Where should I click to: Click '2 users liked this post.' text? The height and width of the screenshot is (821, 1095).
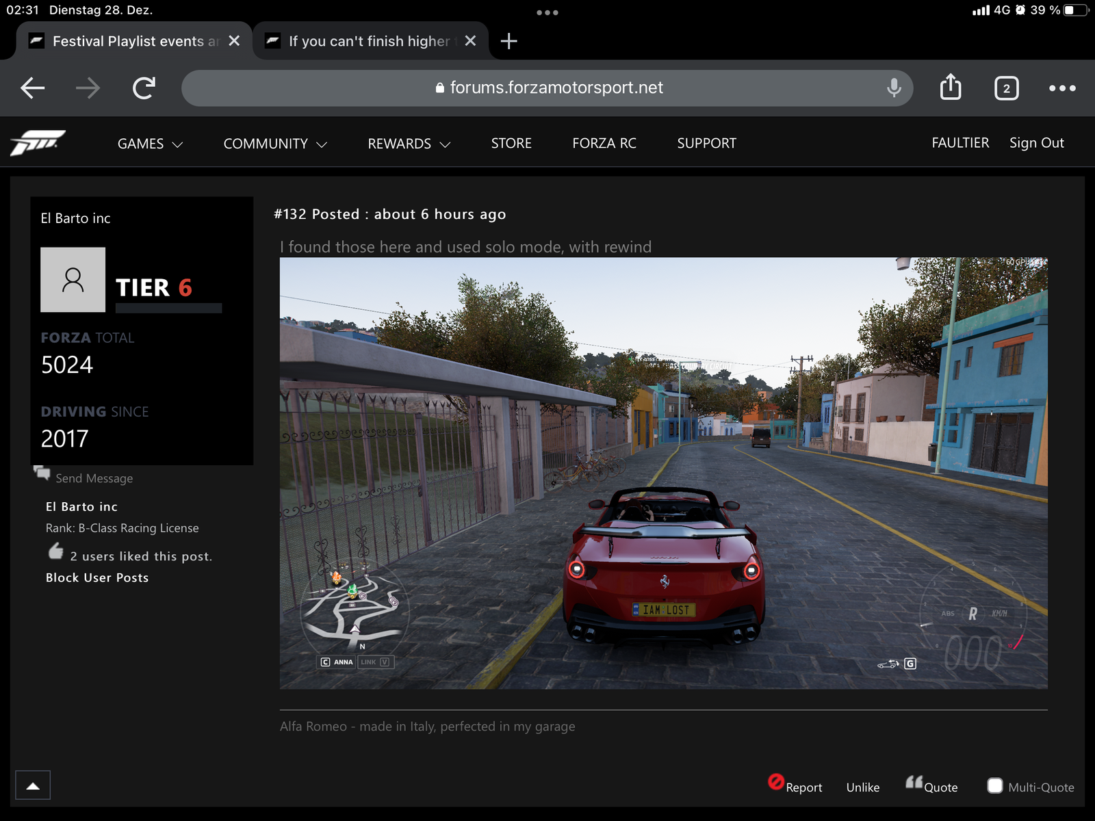141,556
